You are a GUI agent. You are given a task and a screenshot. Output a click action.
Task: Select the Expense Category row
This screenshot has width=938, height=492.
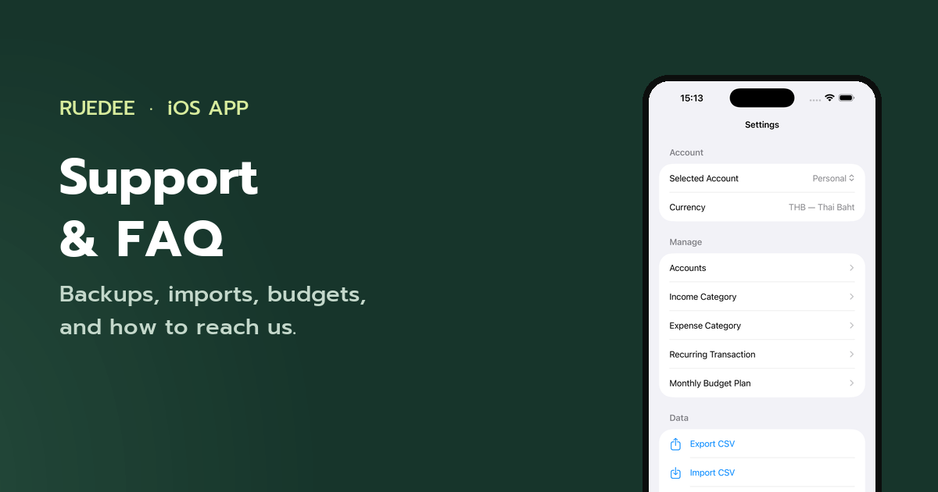coord(762,326)
